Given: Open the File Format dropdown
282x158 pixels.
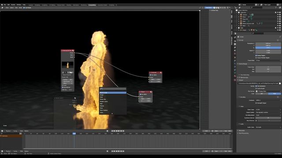Looking at the screenshot, I should click(268, 91).
